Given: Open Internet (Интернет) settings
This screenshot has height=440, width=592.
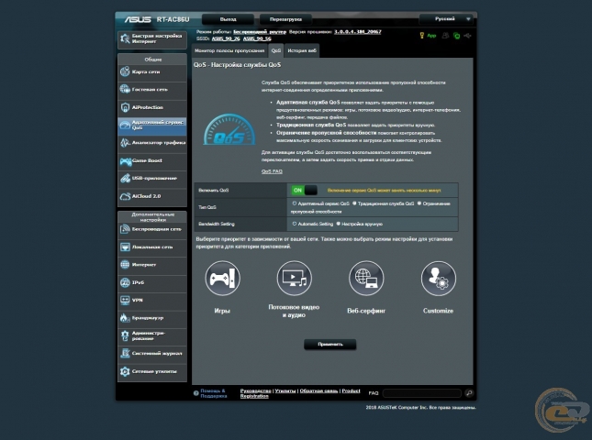Looking at the screenshot, I should 152,265.
